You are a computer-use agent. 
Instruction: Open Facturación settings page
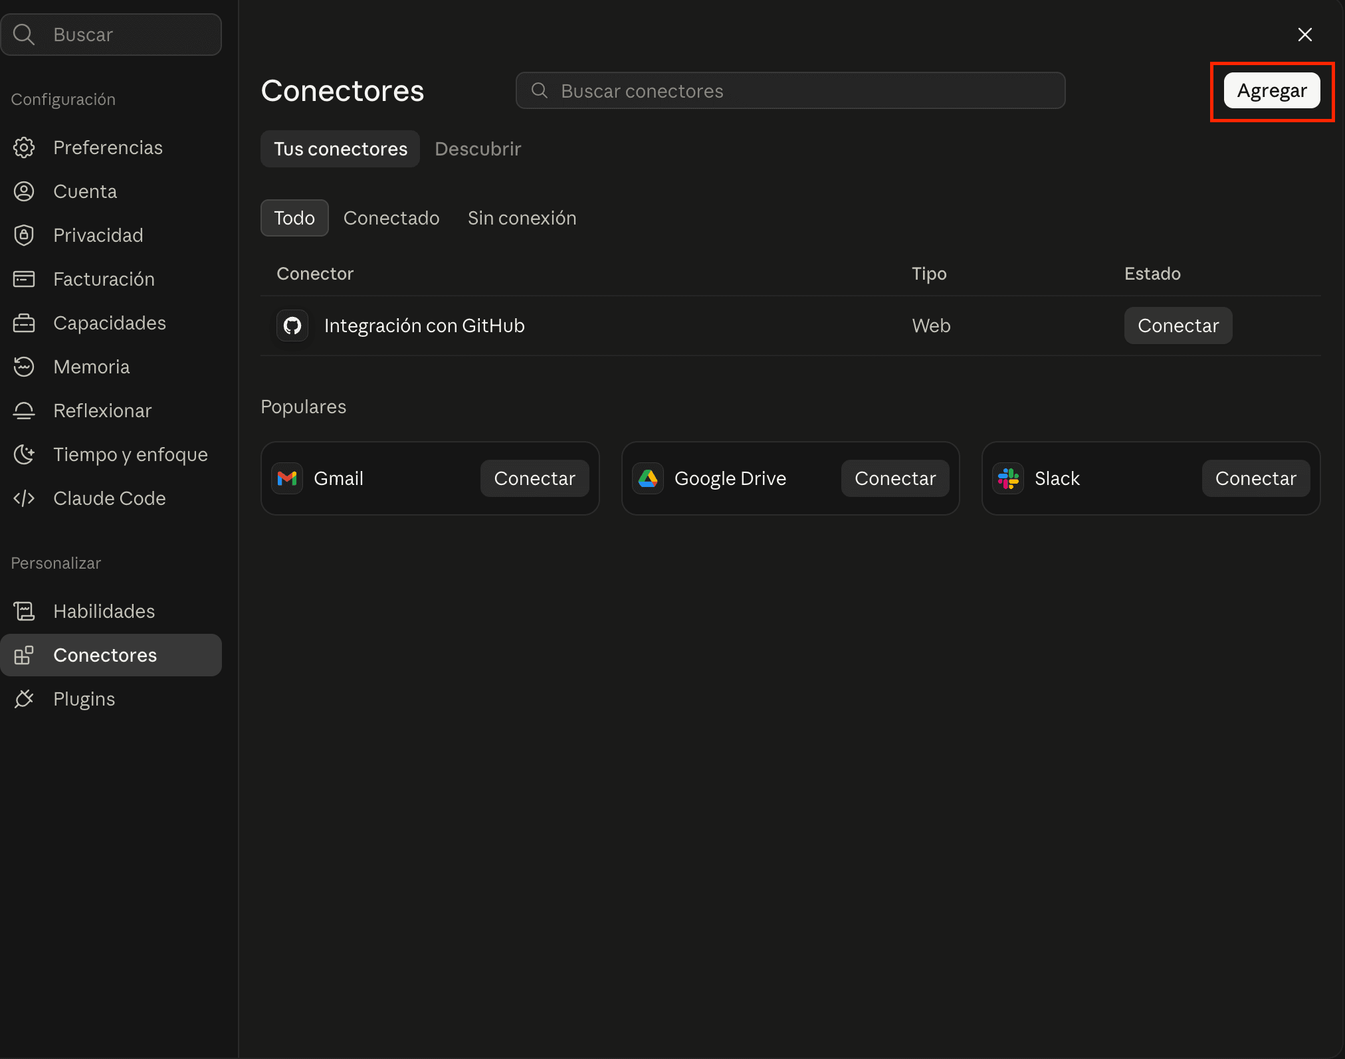tap(111, 279)
